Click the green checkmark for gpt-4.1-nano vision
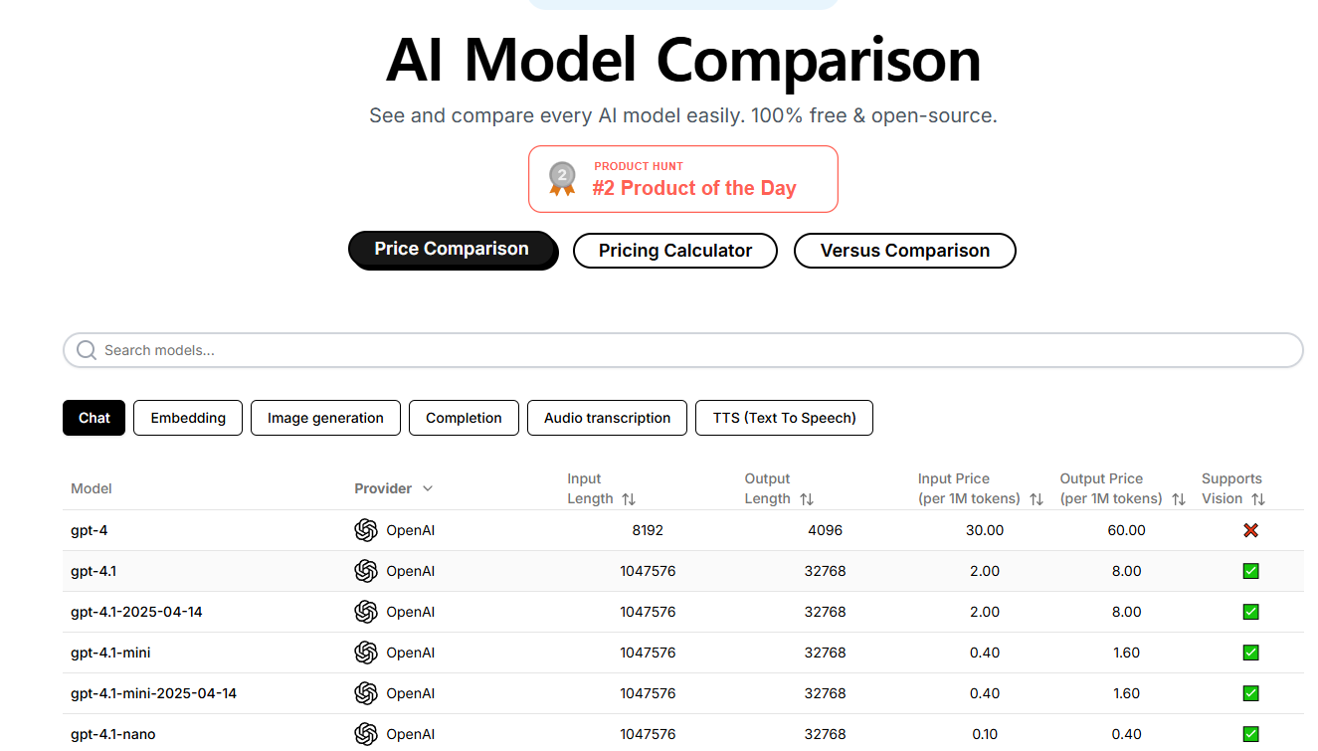1318x751 pixels. pyautogui.click(x=1250, y=734)
